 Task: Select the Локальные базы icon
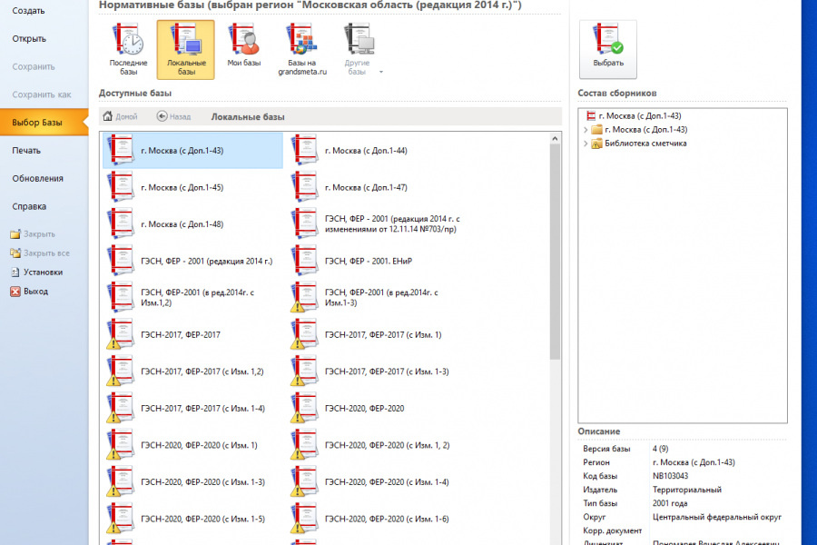coord(186,50)
